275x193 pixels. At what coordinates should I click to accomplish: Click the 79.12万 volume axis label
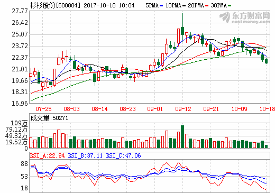pyautogui.click(x=16, y=130)
